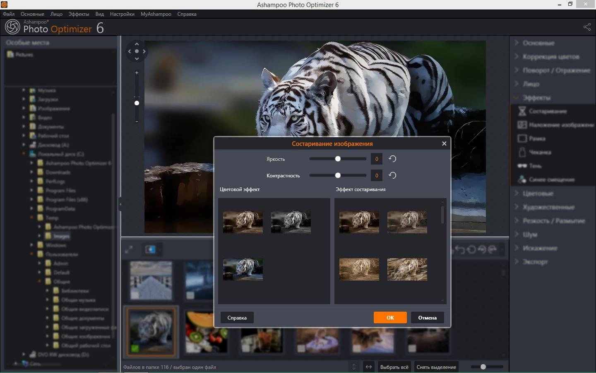Close the Состаривание изображения dialog with X
The height and width of the screenshot is (373, 596).
(444, 143)
